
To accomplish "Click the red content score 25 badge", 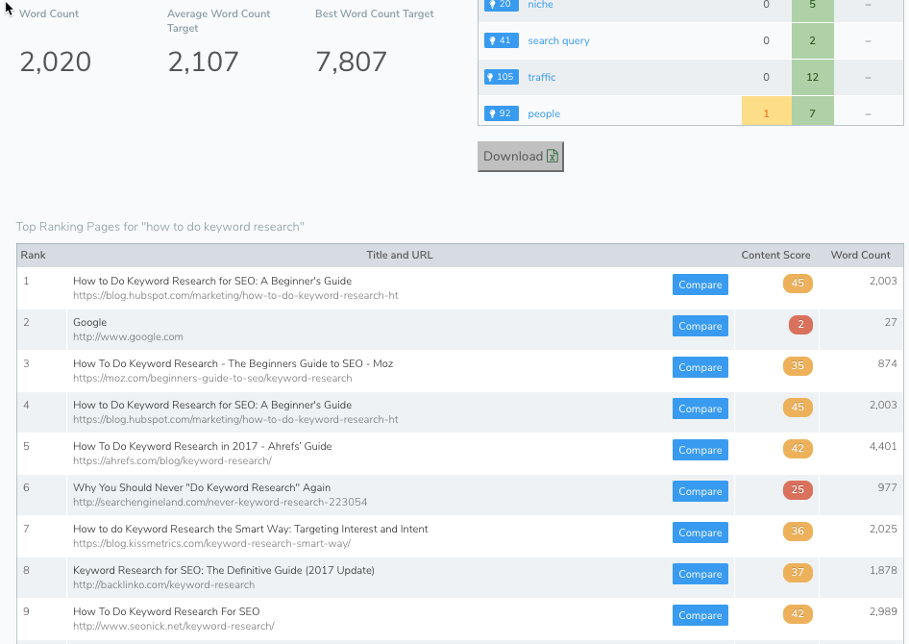I will [x=798, y=490].
